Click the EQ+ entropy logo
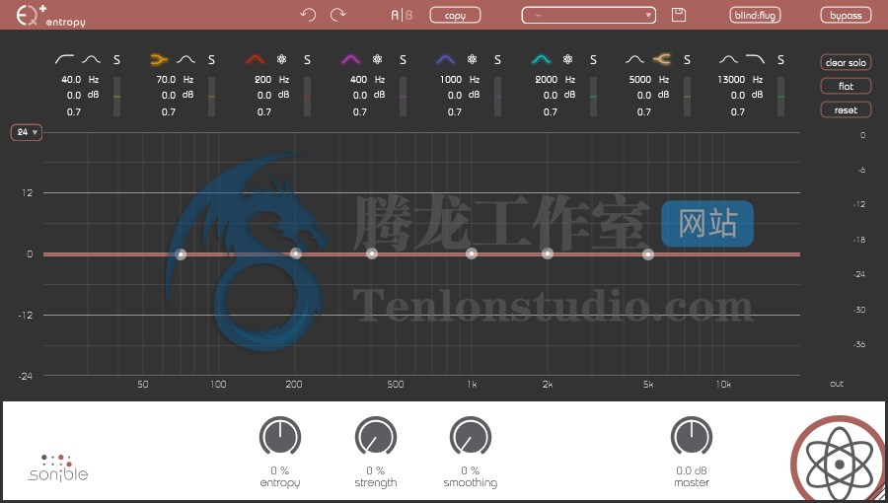This screenshot has height=503, width=888. [x=50, y=15]
